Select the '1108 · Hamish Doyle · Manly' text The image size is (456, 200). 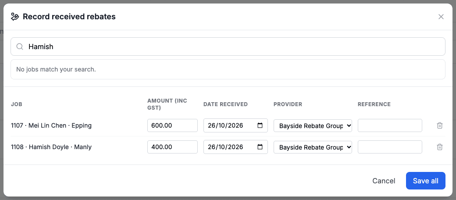51,147
